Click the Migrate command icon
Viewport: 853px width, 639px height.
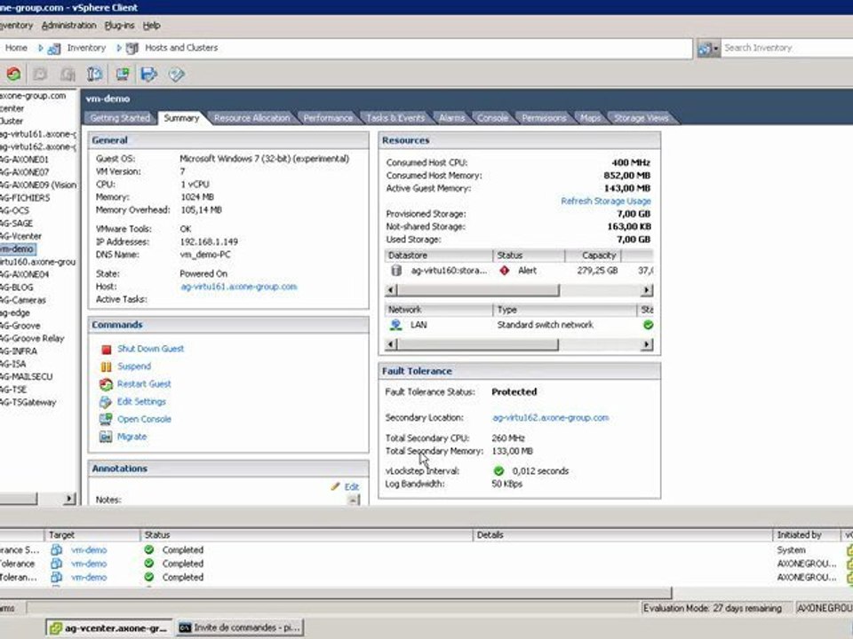(x=106, y=437)
